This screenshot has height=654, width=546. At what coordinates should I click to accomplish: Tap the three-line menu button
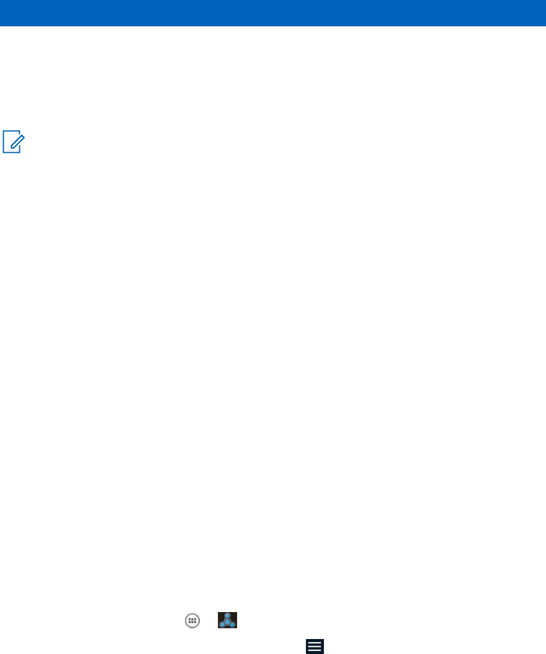pyautogui.click(x=315, y=646)
